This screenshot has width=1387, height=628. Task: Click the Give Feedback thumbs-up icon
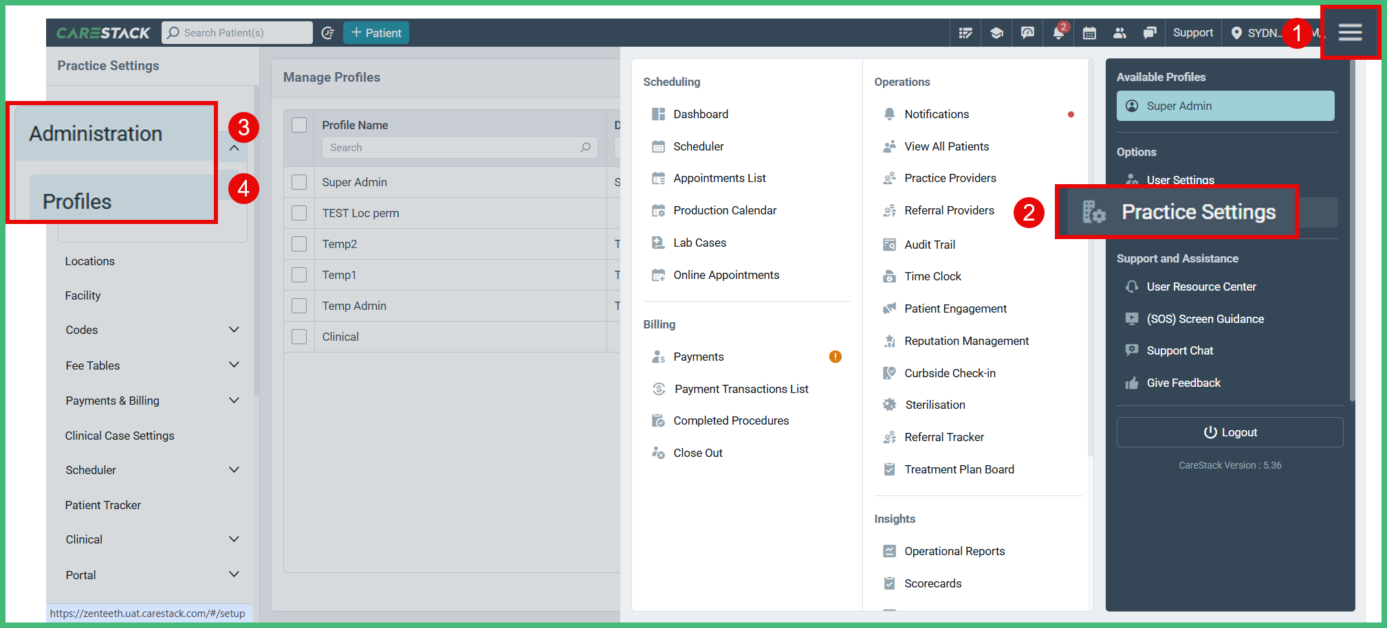[1131, 383]
